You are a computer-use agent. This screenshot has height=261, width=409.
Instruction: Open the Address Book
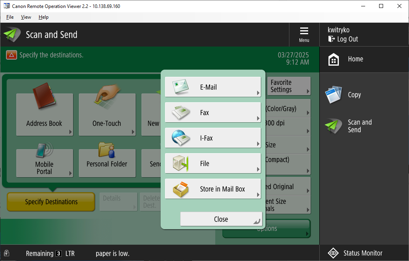coord(45,114)
